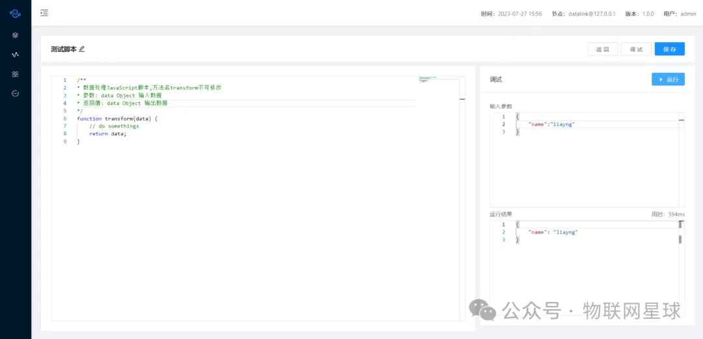Image resolution: width=703 pixels, height=339 pixels.
Task: Click "name":"liayng" in input parameters editor
Action: [x=551, y=124]
